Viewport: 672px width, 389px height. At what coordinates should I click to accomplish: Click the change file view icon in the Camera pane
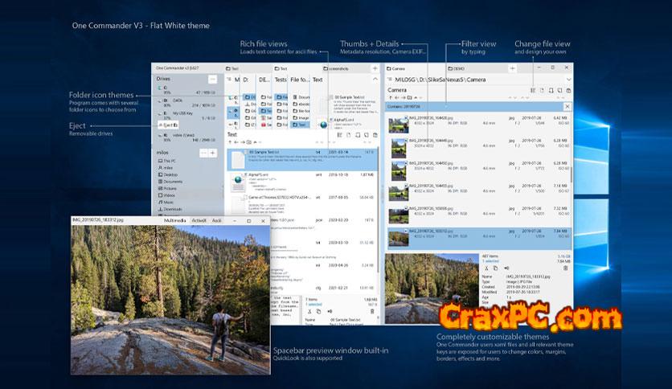coord(532,91)
